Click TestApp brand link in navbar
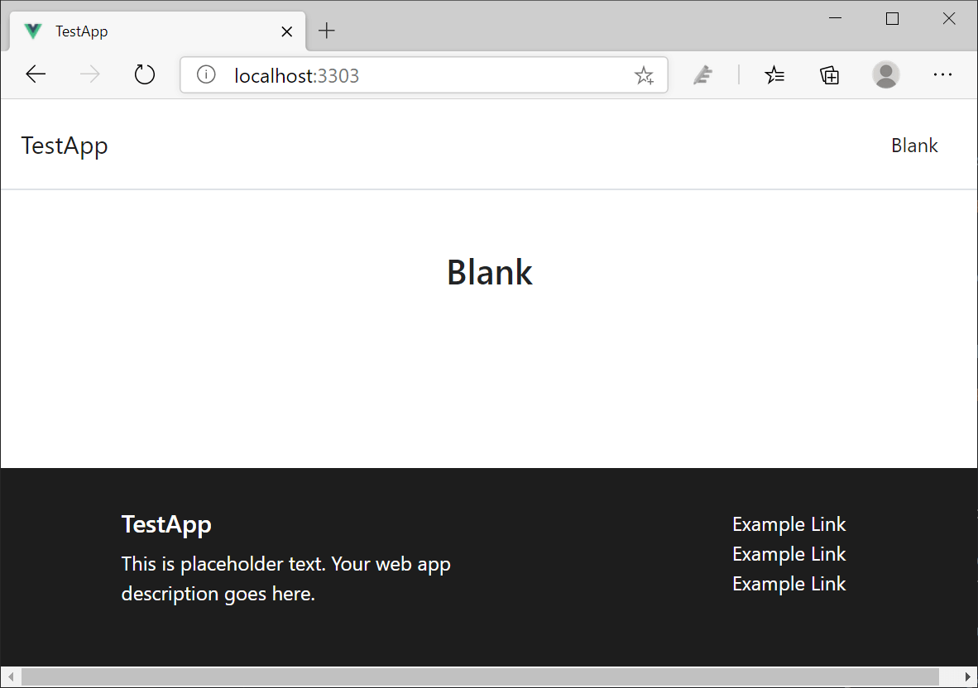The image size is (978, 688). [x=65, y=146]
